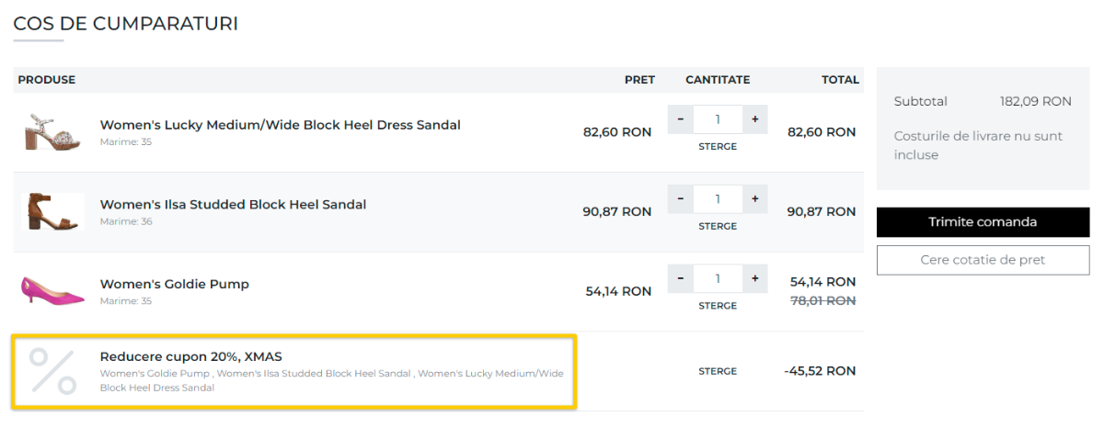The image size is (1104, 428).
Task: Decrease quantity of Lucky Block Heel Sandal
Action: pos(680,118)
